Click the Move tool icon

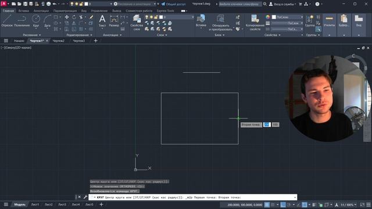tap(67, 17)
